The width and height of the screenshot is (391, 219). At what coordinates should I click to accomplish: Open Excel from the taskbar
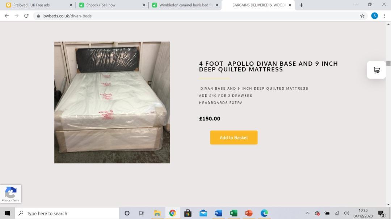tap(233, 213)
